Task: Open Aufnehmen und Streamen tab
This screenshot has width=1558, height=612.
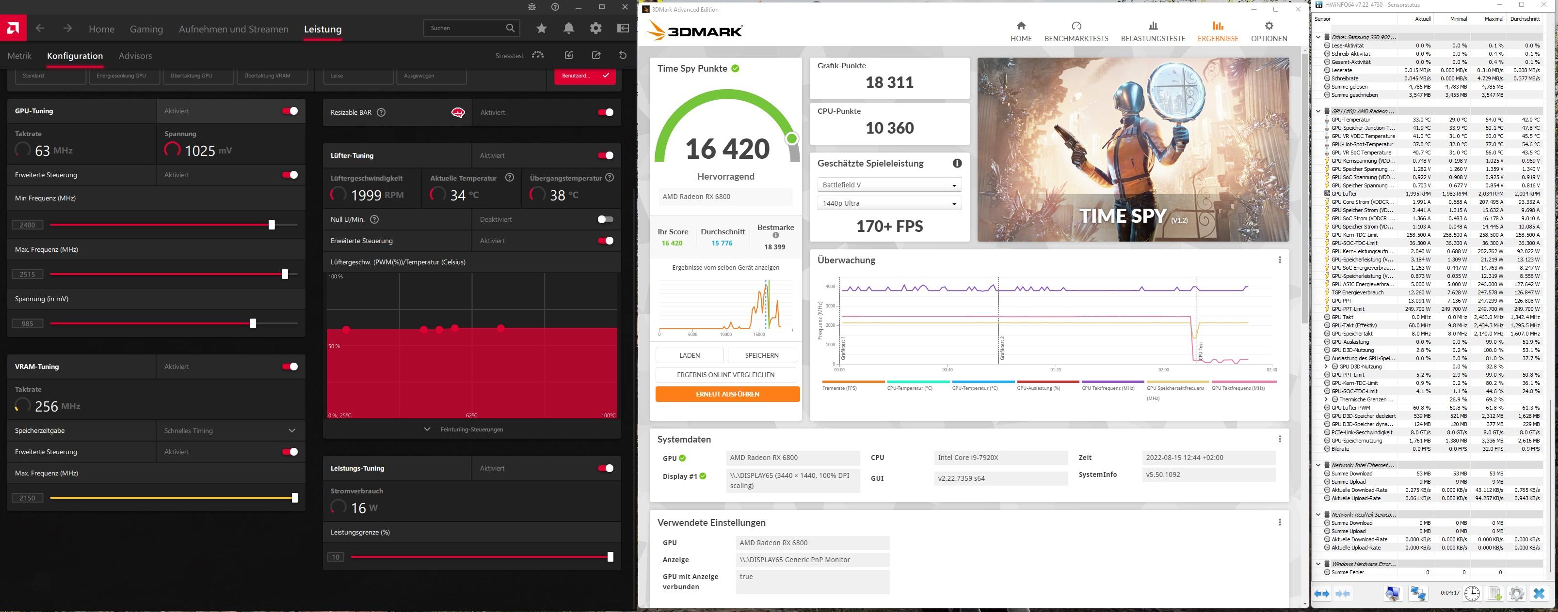Action: [233, 29]
